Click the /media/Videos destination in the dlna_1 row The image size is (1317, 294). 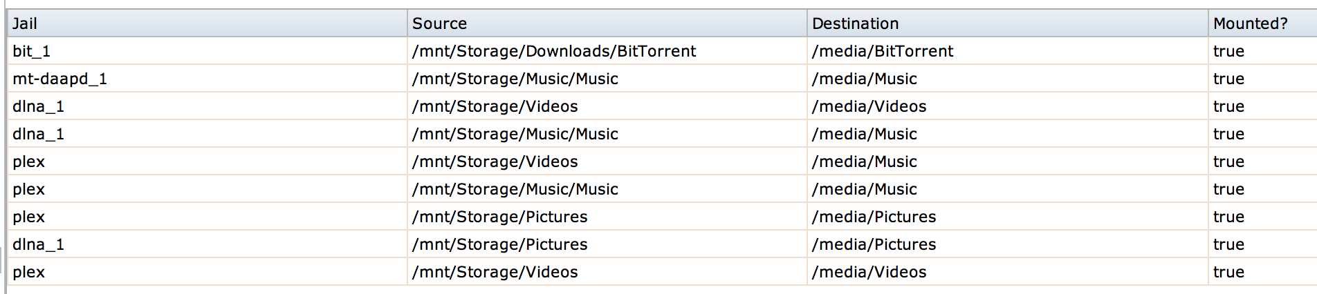(869, 106)
